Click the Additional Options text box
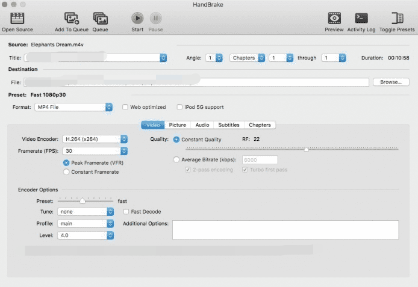Image resolution: width=418 pixels, height=287 pixels. [285, 230]
